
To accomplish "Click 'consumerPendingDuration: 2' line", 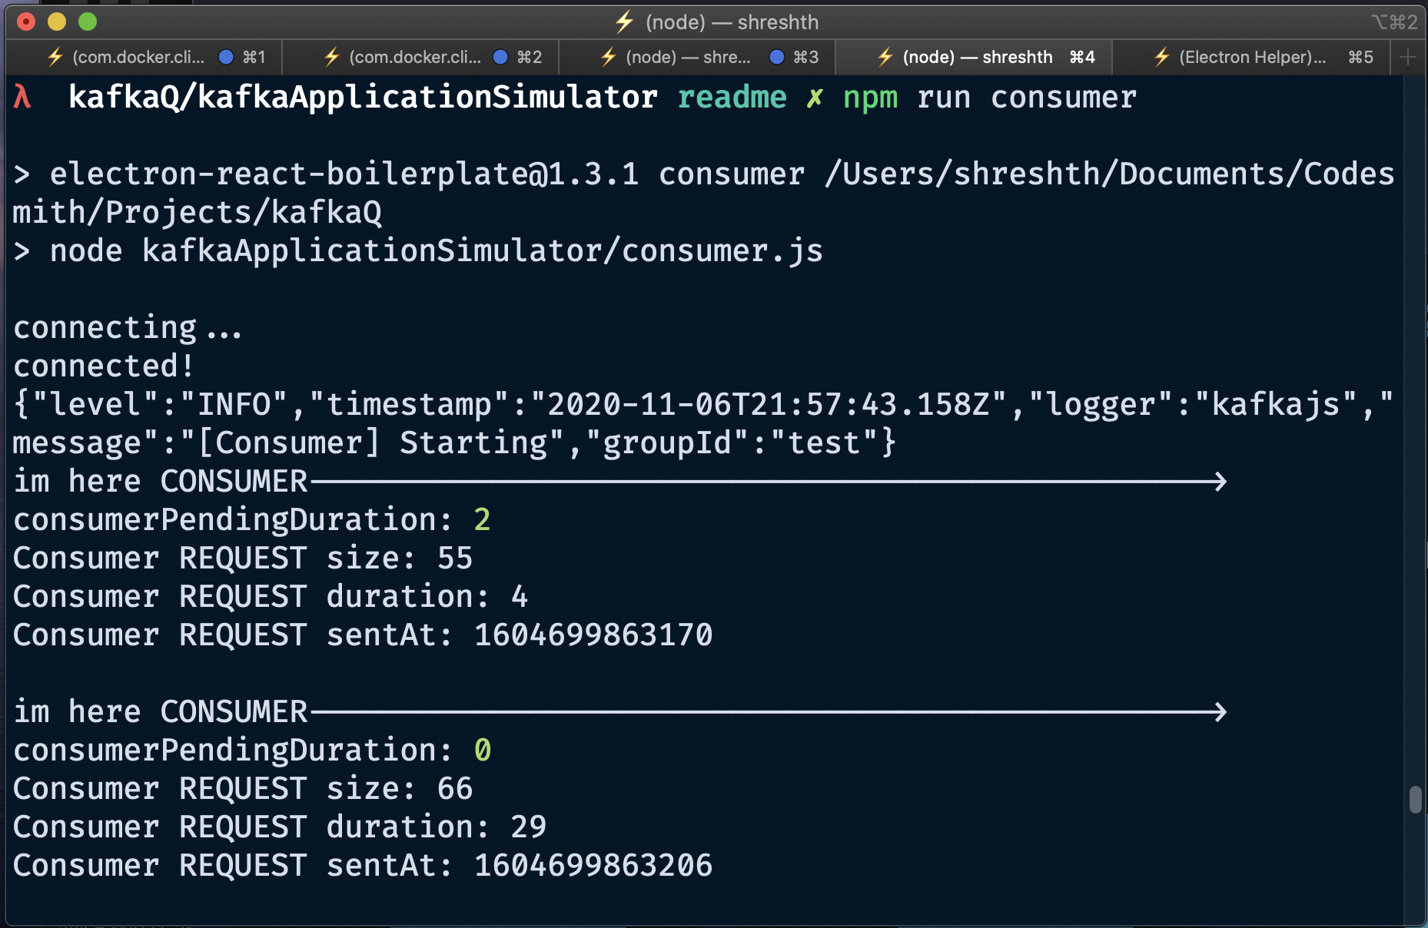I will pos(251,520).
